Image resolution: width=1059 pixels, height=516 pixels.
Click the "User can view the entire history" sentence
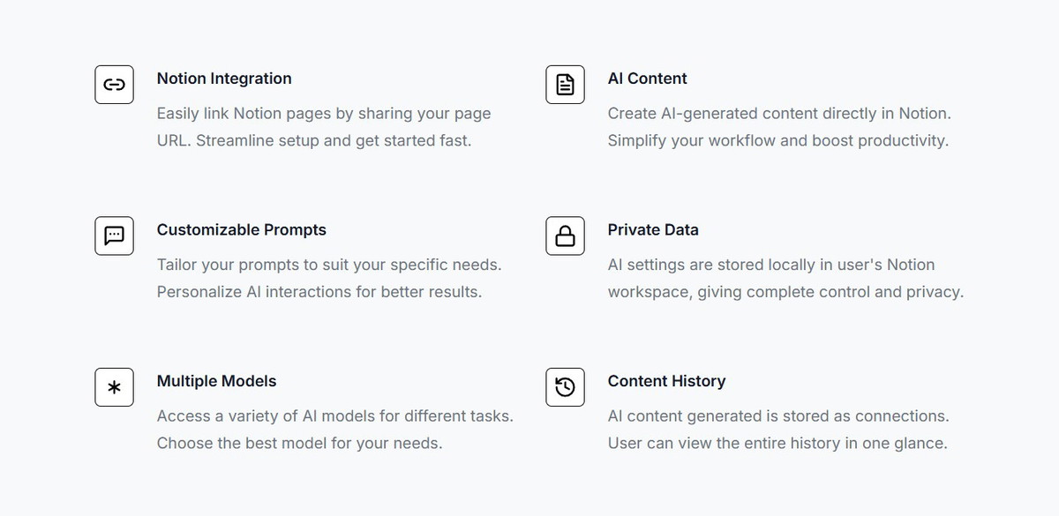[x=777, y=443]
